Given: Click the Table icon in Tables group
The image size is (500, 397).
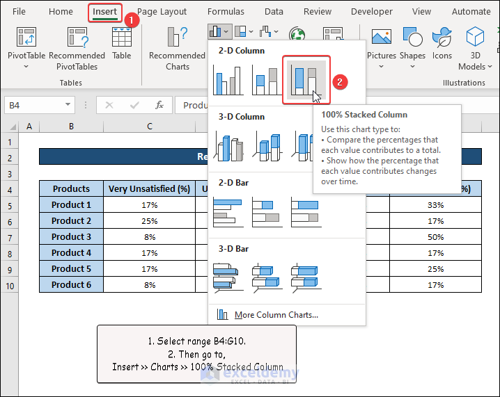Looking at the screenshot, I should [121, 38].
